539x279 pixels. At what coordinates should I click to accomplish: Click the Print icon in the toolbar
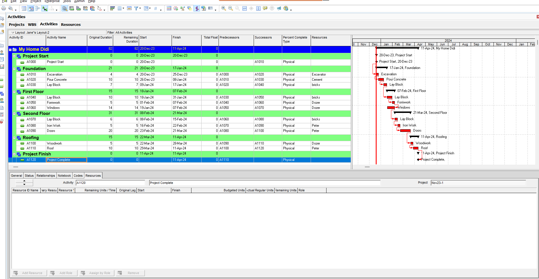pyautogui.click(x=4, y=8)
